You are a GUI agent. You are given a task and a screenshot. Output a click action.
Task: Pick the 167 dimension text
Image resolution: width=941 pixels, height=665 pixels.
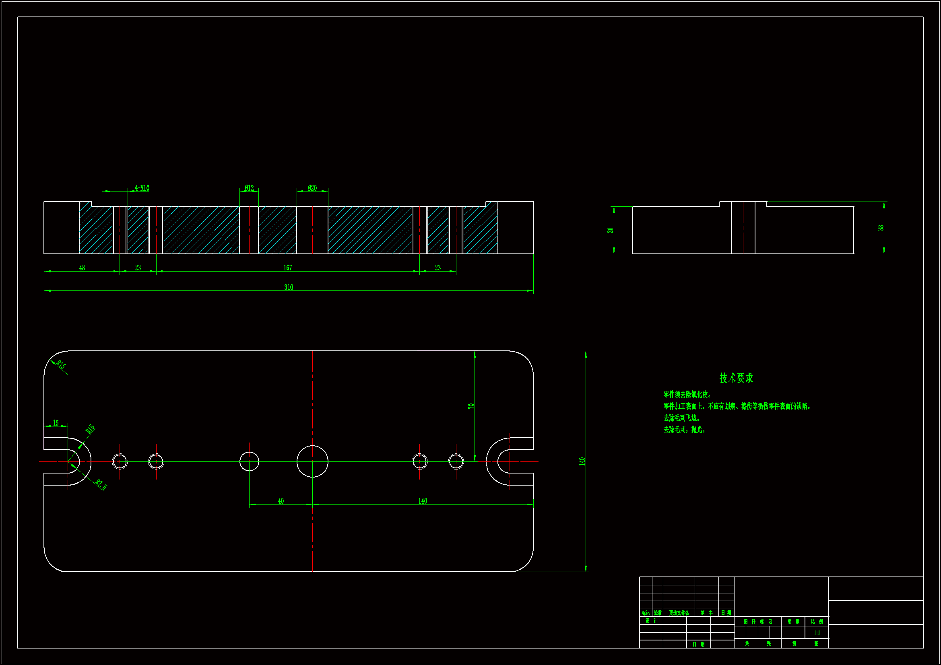288,268
